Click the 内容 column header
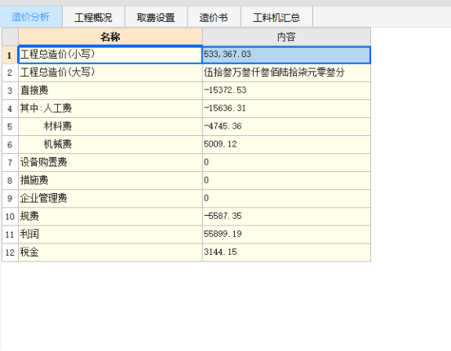 [286, 37]
